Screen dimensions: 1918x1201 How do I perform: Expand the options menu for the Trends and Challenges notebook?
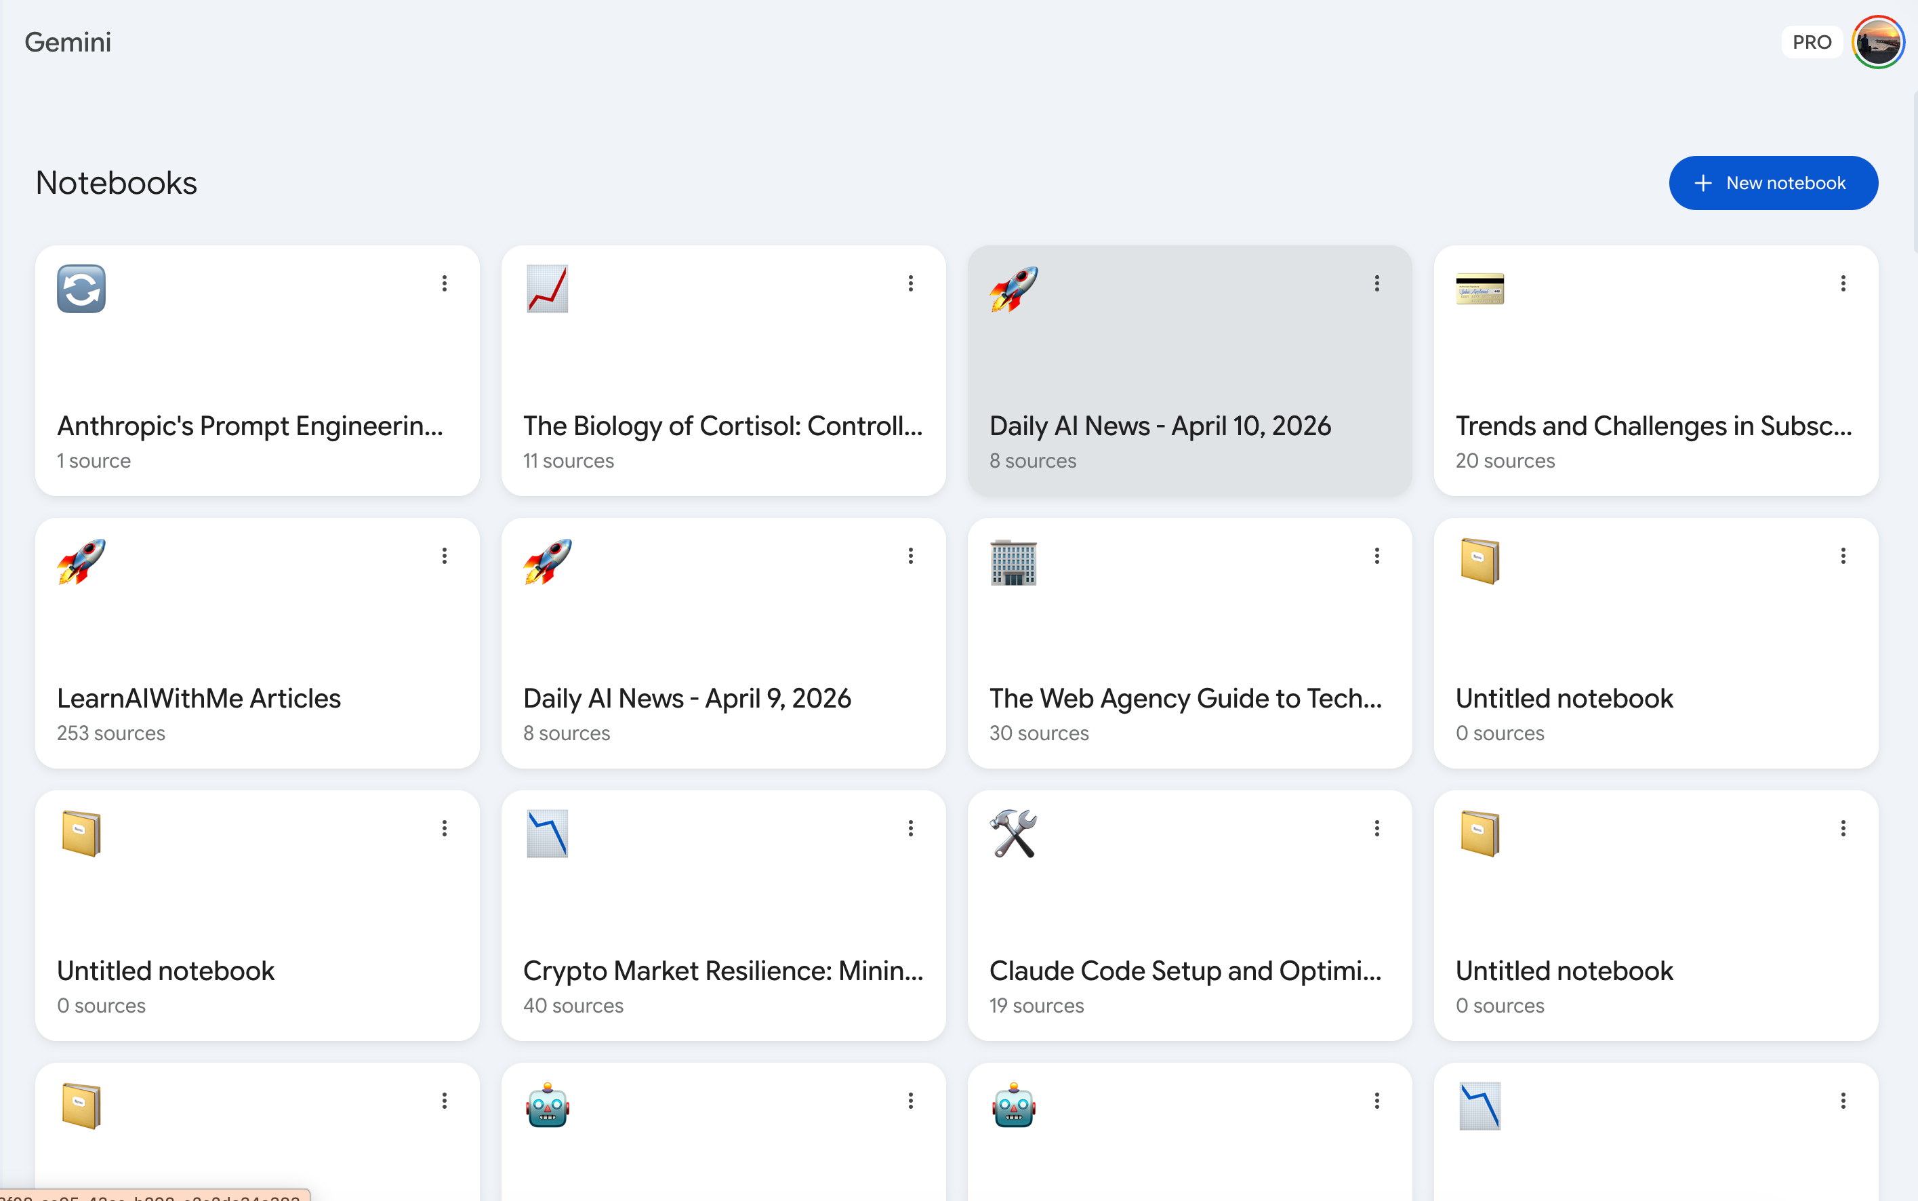pos(1843,283)
